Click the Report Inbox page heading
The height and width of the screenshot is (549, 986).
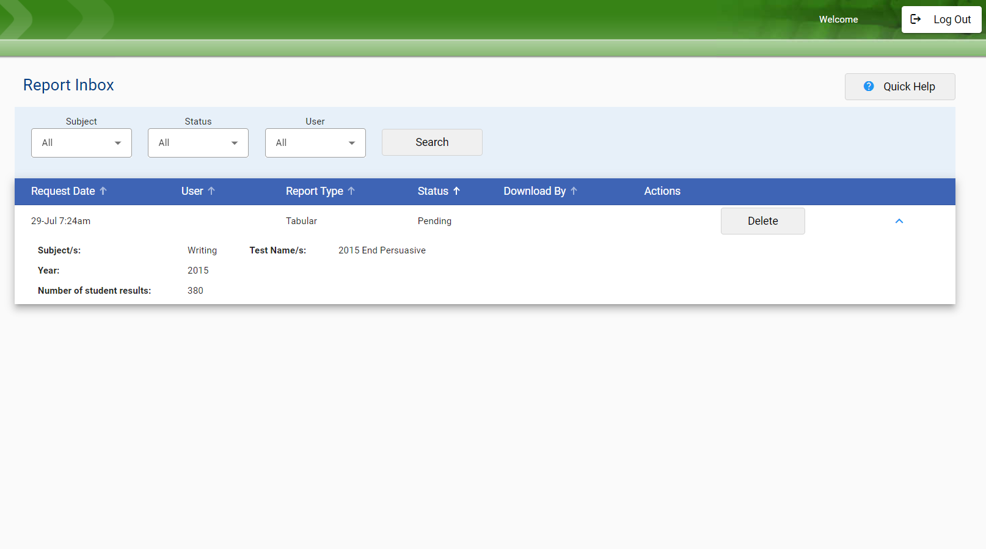[x=68, y=85]
